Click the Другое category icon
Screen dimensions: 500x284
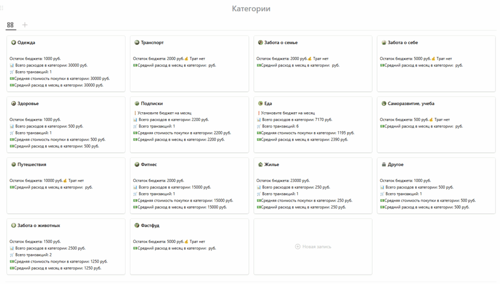click(384, 165)
